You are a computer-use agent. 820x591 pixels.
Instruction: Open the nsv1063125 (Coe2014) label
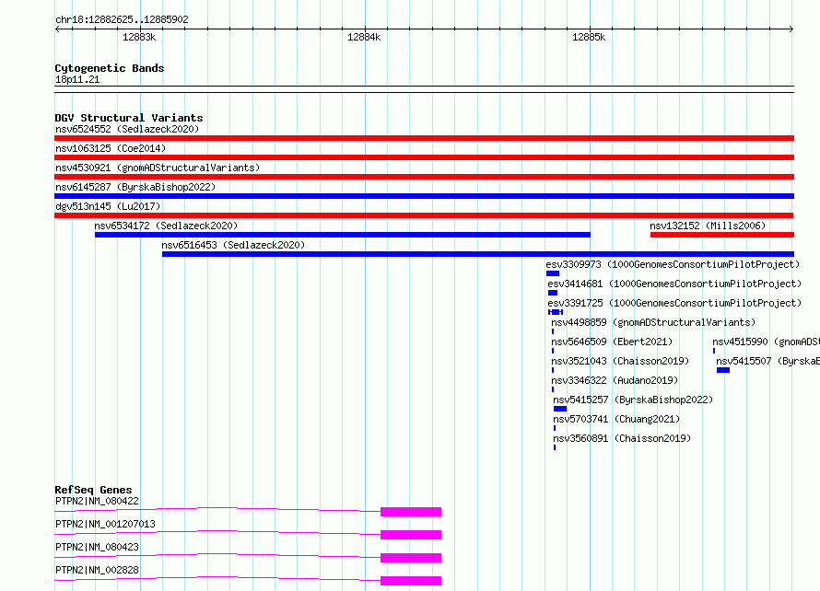point(111,148)
